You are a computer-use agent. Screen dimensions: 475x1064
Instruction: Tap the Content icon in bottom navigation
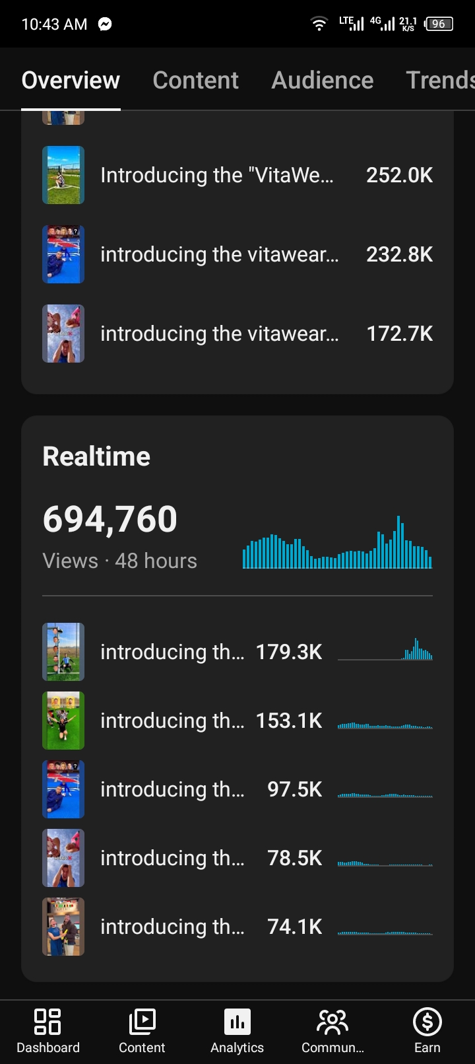142,1021
